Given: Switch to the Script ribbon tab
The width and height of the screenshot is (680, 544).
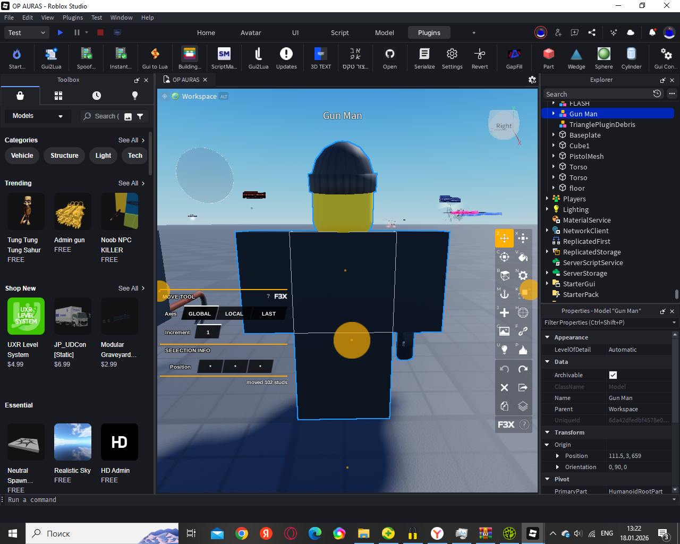Looking at the screenshot, I should pos(340,32).
